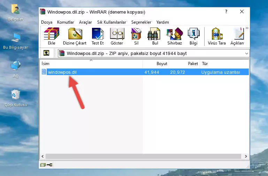Open the Dosya menu

(x=47, y=22)
